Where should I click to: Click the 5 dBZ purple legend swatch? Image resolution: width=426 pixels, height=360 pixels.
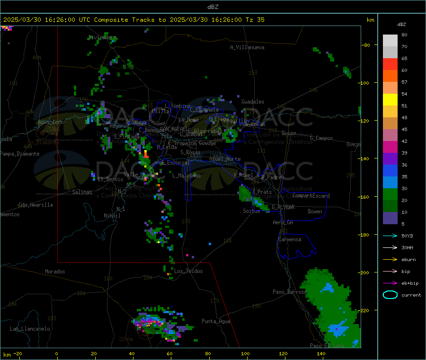(390, 218)
